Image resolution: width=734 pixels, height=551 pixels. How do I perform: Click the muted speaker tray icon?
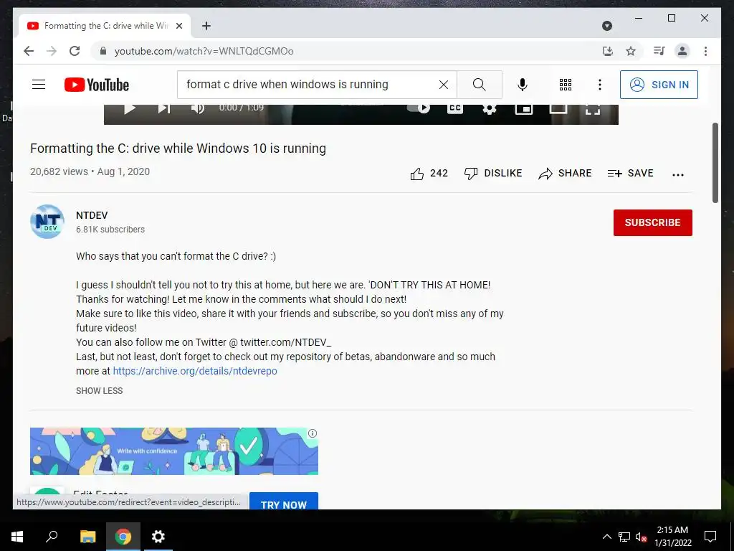coord(641,537)
